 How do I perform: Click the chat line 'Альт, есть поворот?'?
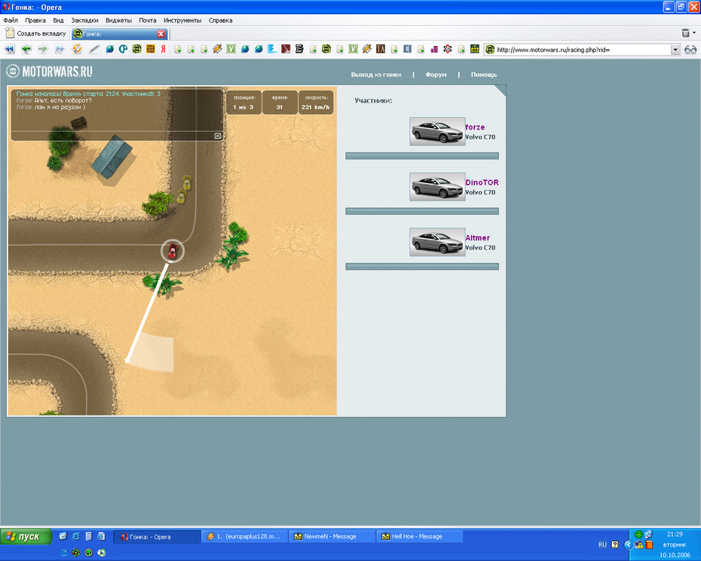click(63, 100)
